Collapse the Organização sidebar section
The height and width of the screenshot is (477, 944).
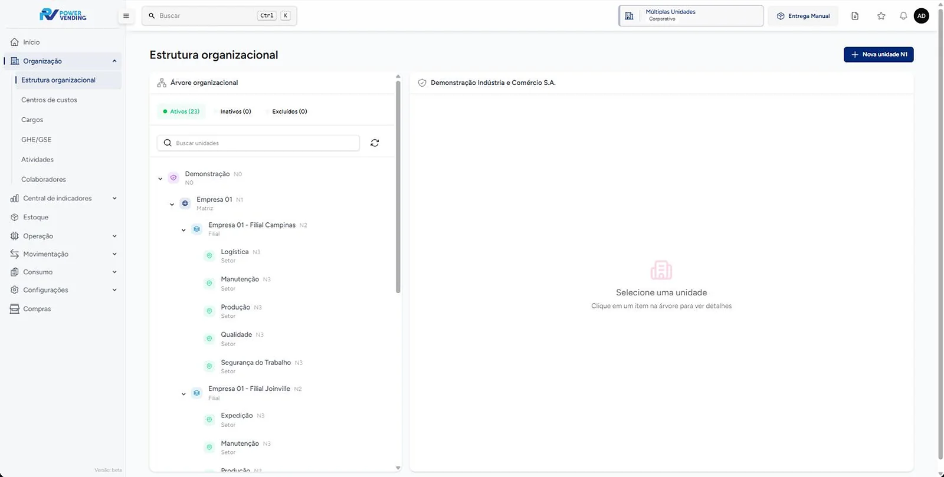tap(114, 61)
